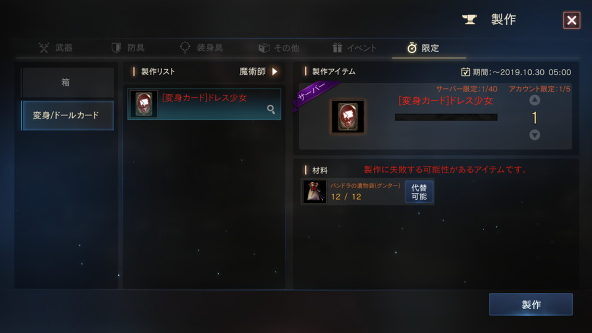Open the 装身具 tab

(x=201, y=48)
